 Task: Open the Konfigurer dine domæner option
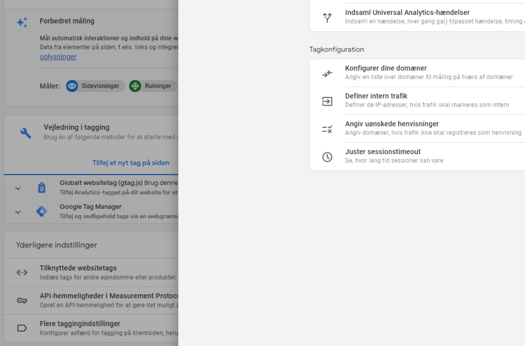[x=386, y=68]
